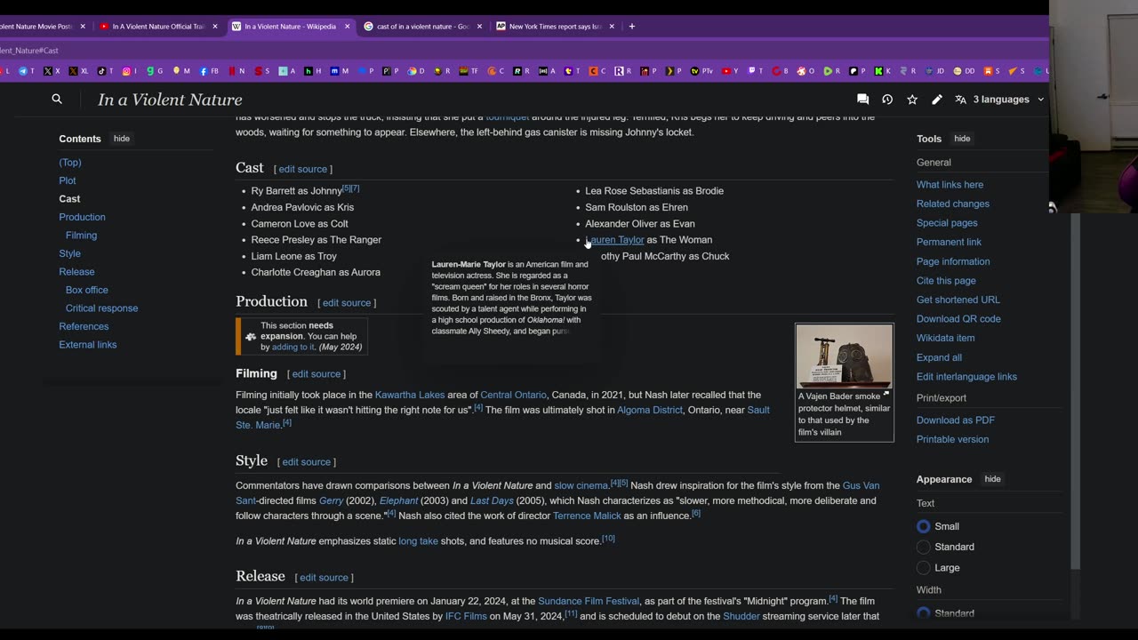
Task: Click the enlarge icon on helmet image caption
Action: coord(886,394)
